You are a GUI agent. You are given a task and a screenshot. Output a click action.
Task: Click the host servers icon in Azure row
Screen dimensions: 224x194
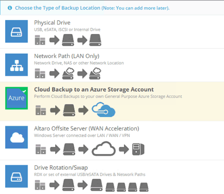tap(41, 110)
